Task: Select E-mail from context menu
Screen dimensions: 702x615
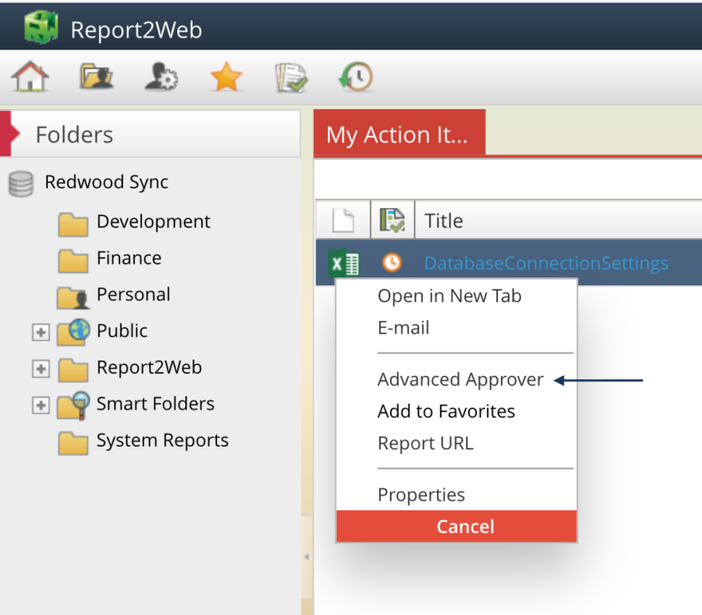Action: [403, 328]
